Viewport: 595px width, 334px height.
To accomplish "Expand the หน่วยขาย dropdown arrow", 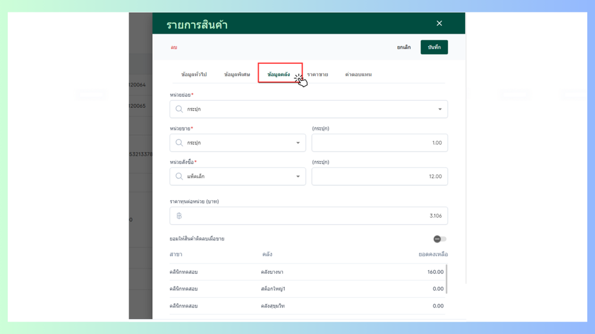I will [x=298, y=143].
